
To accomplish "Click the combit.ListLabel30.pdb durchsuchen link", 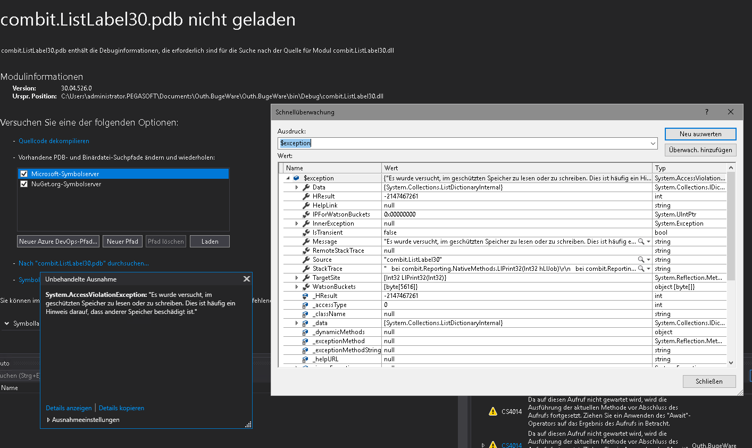I will pyautogui.click(x=83, y=263).
